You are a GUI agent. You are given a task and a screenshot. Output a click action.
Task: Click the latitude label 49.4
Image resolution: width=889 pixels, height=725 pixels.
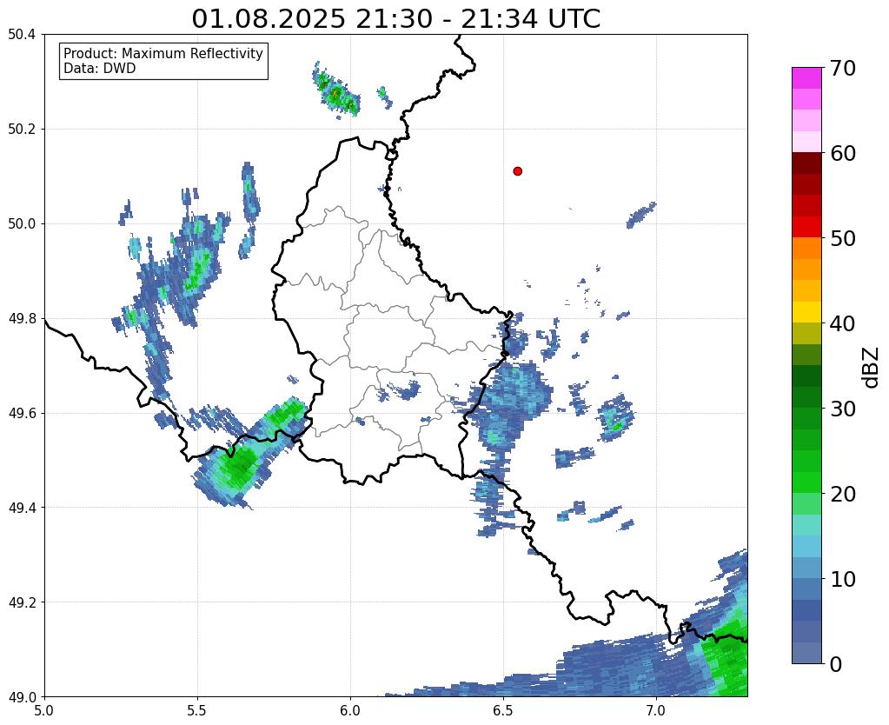click(x=22, y=508)
